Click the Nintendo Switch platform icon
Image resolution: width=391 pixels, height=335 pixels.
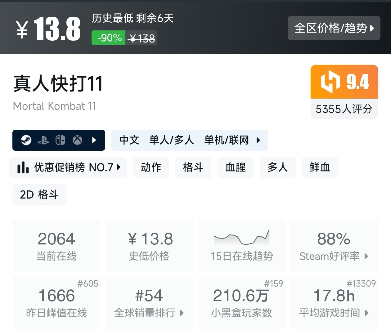pyautogui.click(x=60, y=140)
